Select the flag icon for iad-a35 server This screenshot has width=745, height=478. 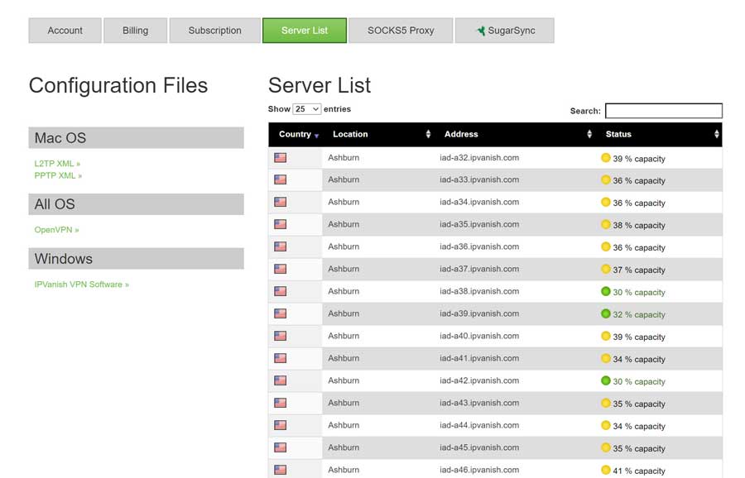tap(281, 224)
